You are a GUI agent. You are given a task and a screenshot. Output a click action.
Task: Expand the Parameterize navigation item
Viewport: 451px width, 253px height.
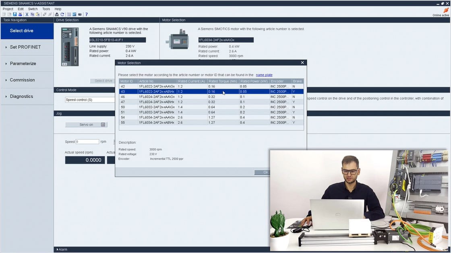27,64
